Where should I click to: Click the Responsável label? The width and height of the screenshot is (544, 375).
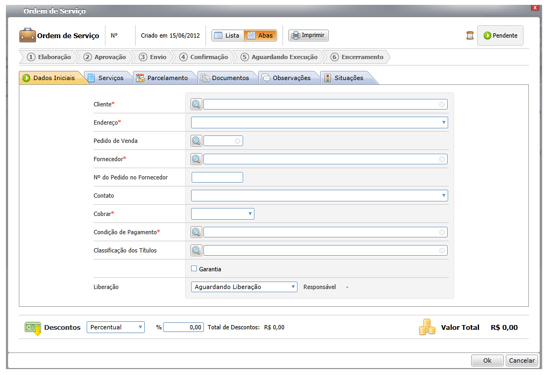[320, 287]
